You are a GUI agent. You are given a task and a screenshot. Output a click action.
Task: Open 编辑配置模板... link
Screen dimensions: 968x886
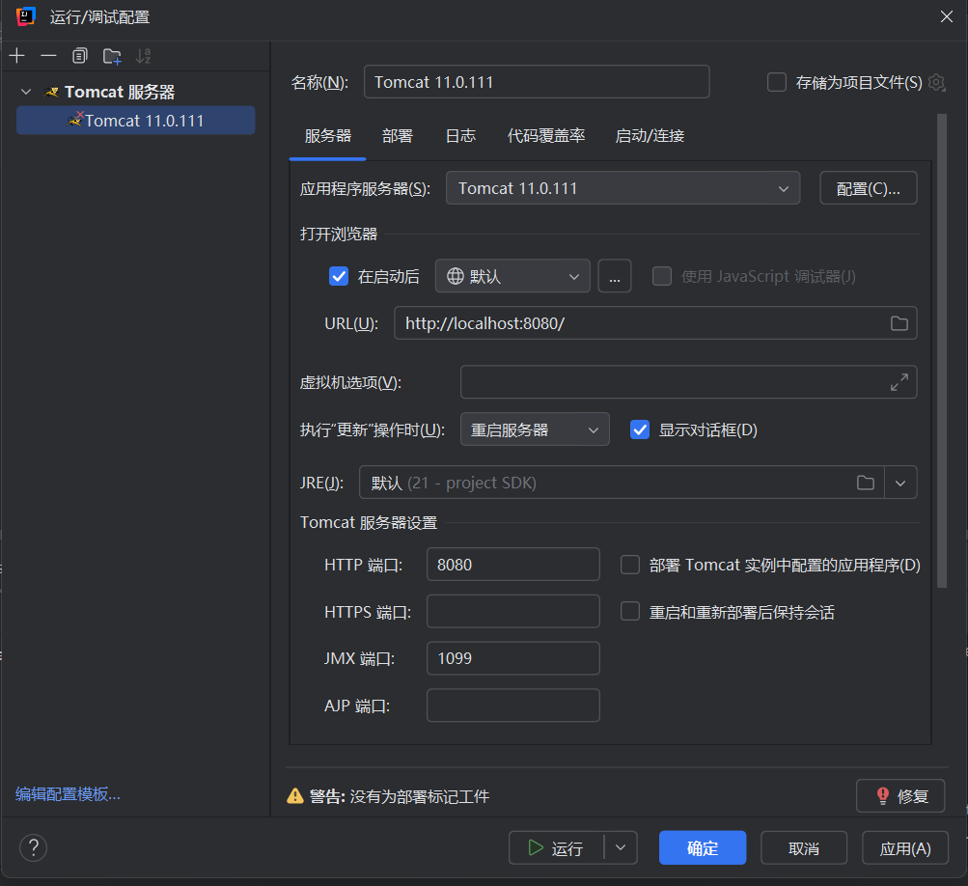(x=68, y=794)
